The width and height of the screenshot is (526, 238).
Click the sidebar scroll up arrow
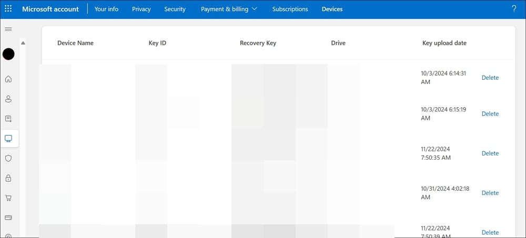click(23, 43)
